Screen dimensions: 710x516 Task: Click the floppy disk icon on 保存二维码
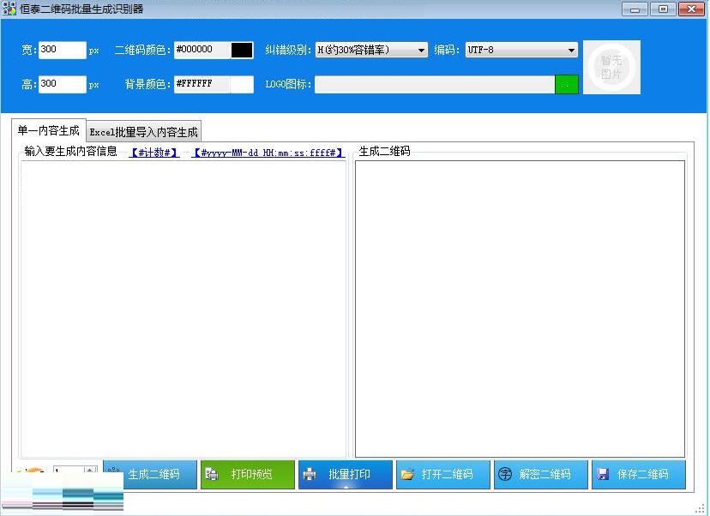[x=603, y=474]
